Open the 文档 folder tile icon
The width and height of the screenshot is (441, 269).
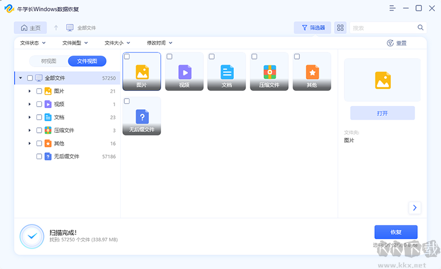pos(227,72)
